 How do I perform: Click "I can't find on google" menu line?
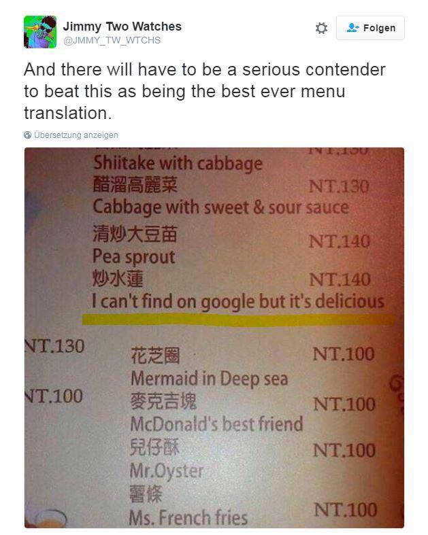click(238, 300)
